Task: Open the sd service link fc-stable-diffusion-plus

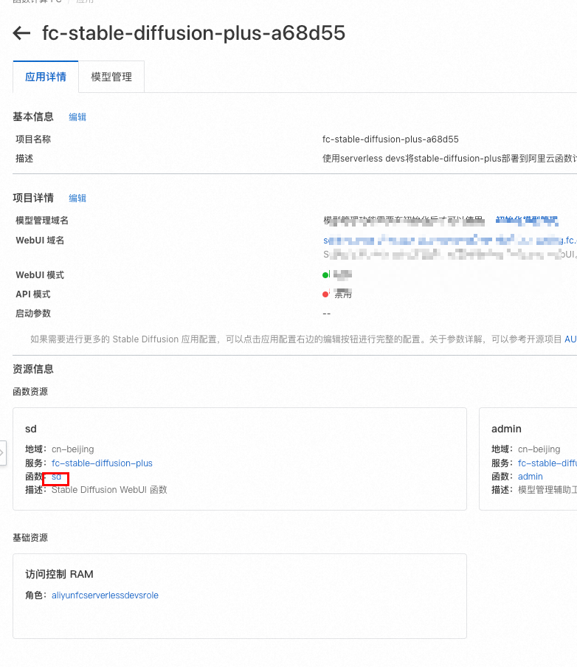Action: [102, 463]
